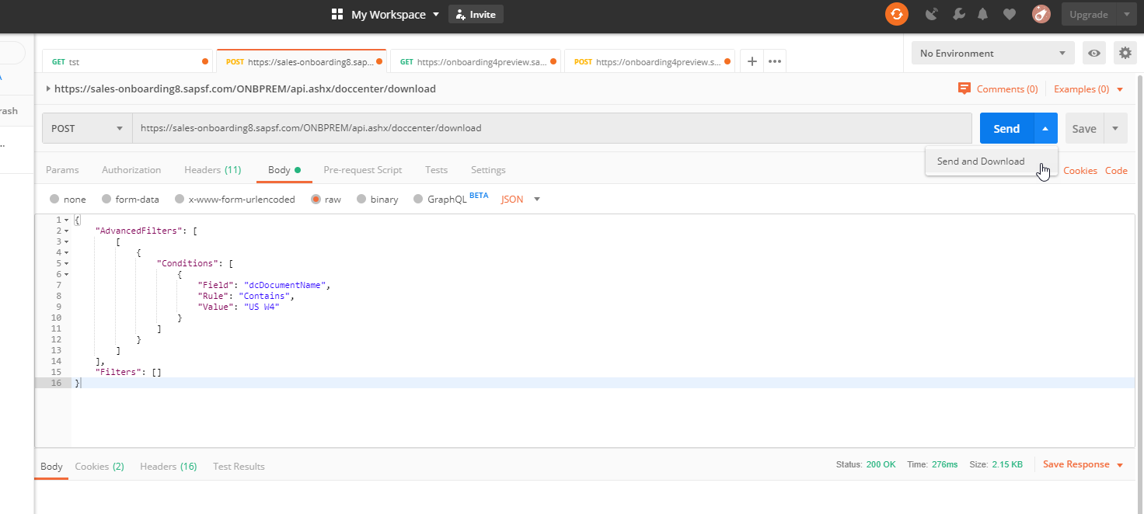This screenshot has width=1144, height=514.
Task: Open the user avatar menu
Action: pyautogui.click(x=1041, y=14)
